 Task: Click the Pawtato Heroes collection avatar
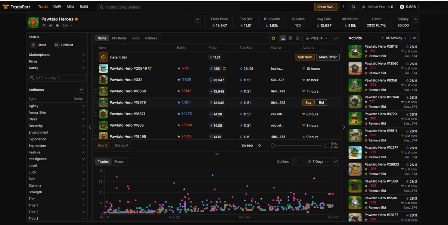(34, 22)
